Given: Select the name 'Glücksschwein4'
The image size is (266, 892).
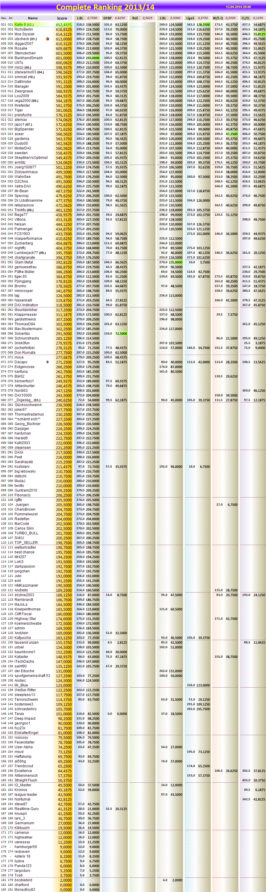Looking at the screenshot, I should pyautogui.click(x=28, y=405).
